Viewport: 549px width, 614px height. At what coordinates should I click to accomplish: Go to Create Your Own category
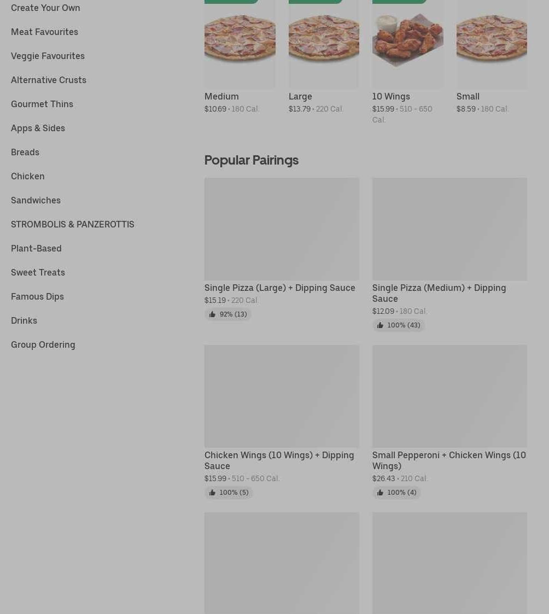pos(45,8)
